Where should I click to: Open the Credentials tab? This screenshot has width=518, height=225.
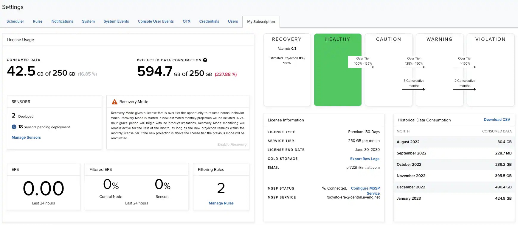click(x=209, y=21)
